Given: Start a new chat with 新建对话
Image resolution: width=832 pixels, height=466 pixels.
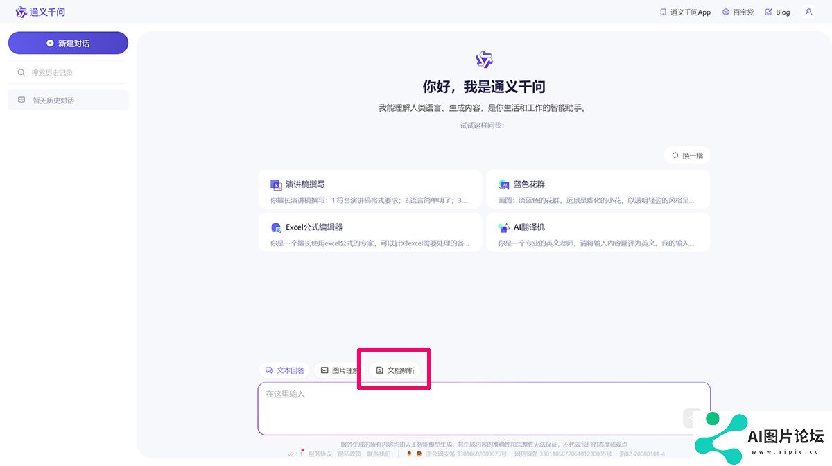Looking at the screenshot, I should (68, 43).
